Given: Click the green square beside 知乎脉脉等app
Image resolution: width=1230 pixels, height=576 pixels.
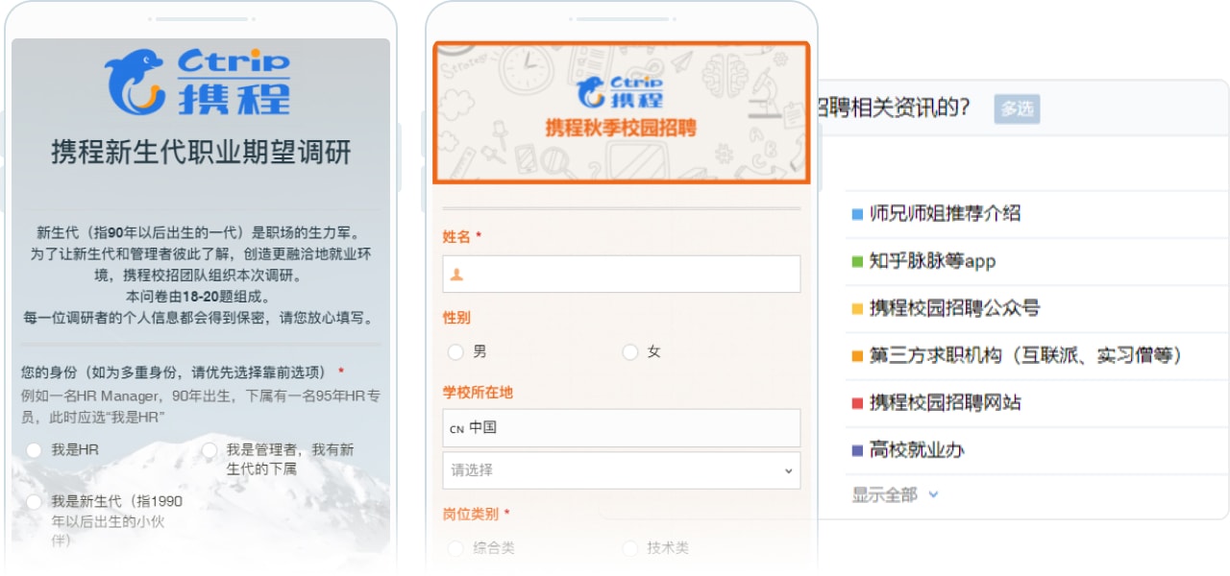Looking at the screenshot, I should pyautogui.click(x=857, y=261).
